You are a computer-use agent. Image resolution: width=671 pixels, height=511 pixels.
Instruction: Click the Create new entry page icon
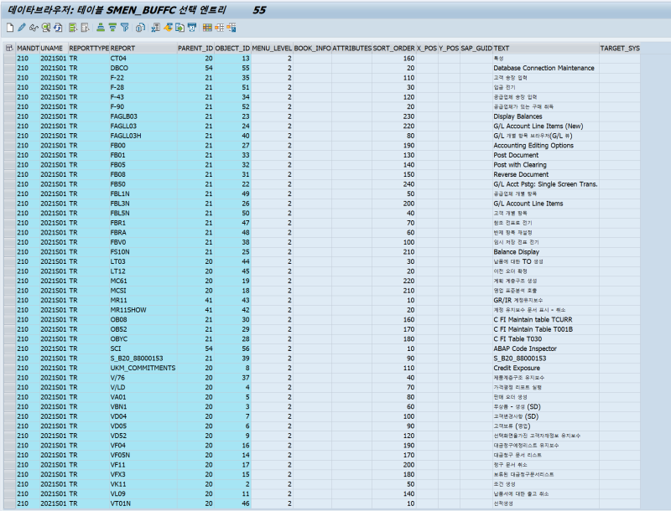click(x=10, y=28)
